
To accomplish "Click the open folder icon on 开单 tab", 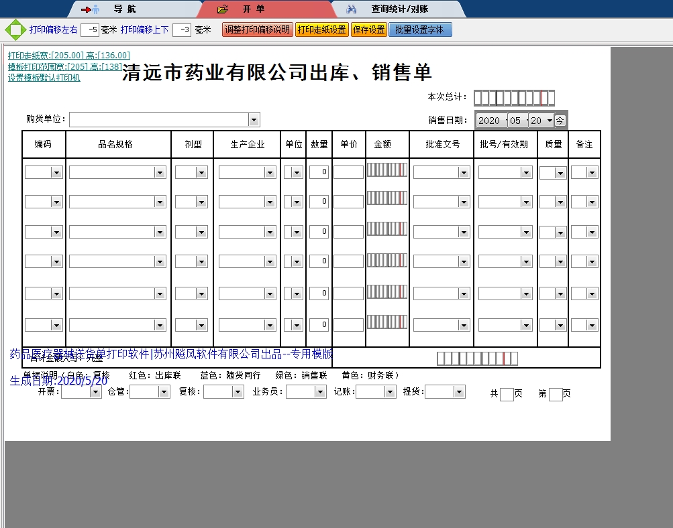I will pyautogui.click(x=223, y=9).
